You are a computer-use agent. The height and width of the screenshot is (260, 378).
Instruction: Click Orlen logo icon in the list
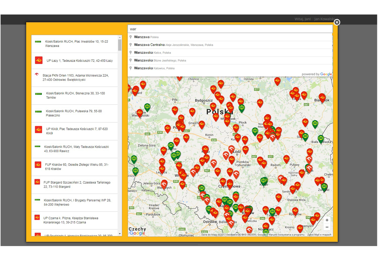pos(37,74)
